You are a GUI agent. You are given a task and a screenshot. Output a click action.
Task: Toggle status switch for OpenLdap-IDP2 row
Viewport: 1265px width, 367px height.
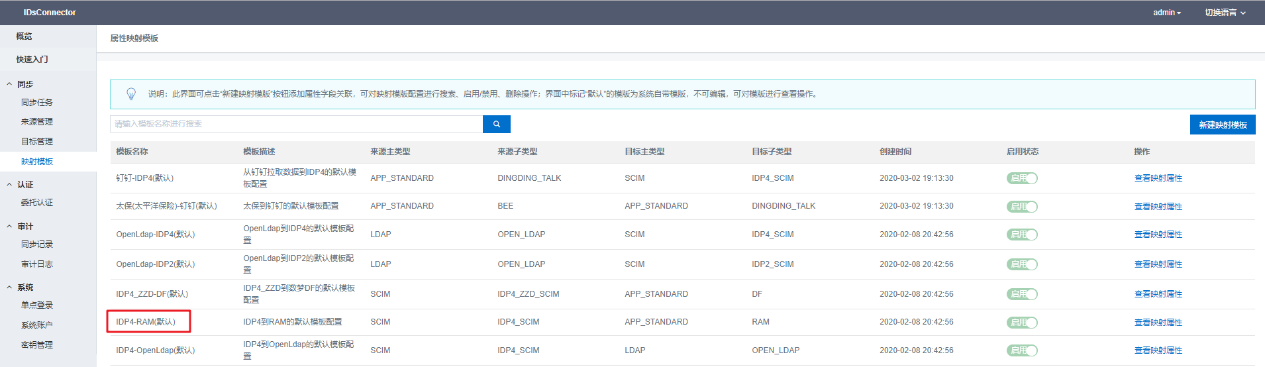1022,264
